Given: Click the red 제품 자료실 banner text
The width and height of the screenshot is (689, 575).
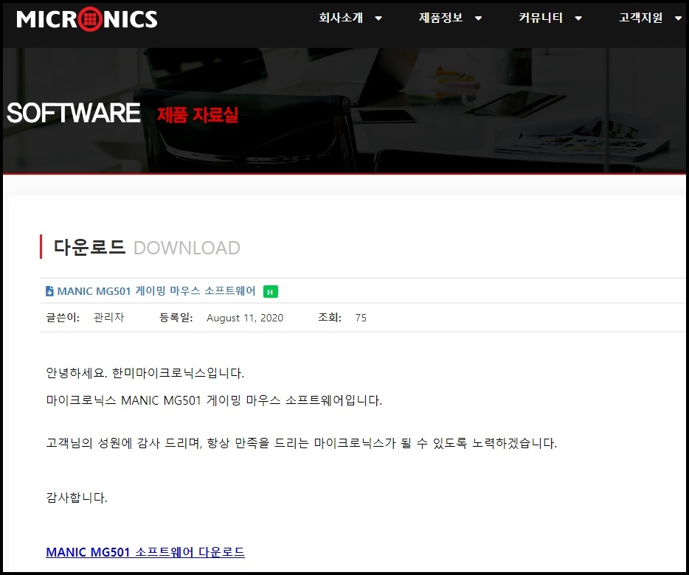Looking at the screenshot, I should [198, 115].
